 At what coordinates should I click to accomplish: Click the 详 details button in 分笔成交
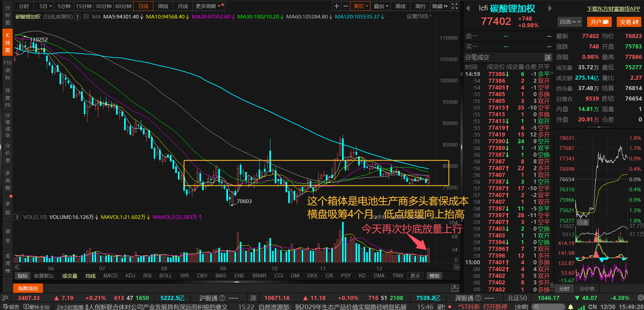(x=547, y=57)
